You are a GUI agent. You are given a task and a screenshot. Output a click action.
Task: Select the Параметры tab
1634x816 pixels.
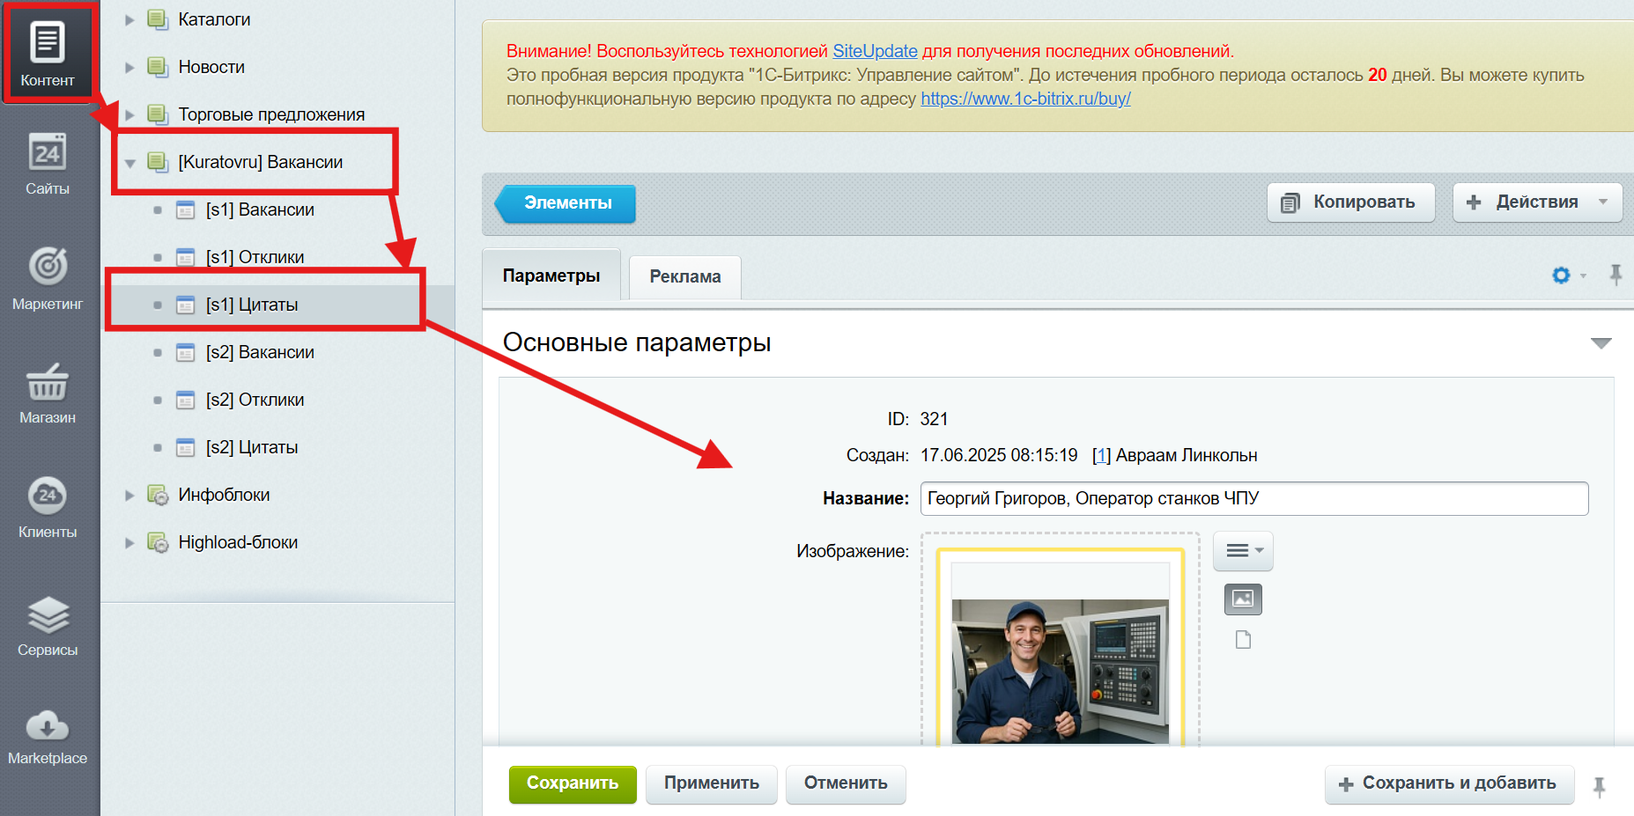pyautogui.click(x=551, y=276)
